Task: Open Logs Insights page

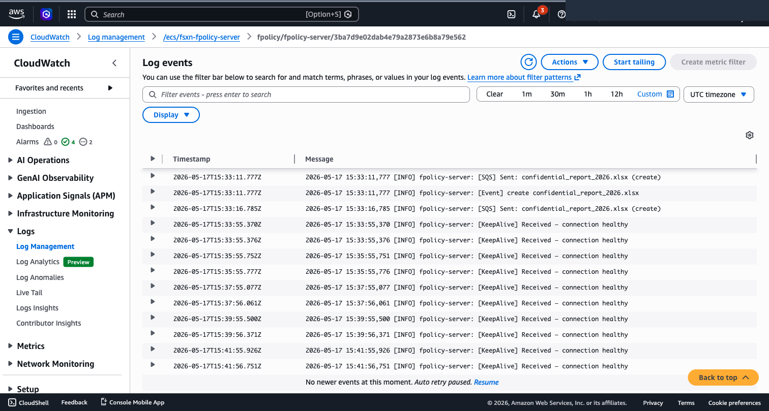Action: pyautogui.click(x=37, y=308)
